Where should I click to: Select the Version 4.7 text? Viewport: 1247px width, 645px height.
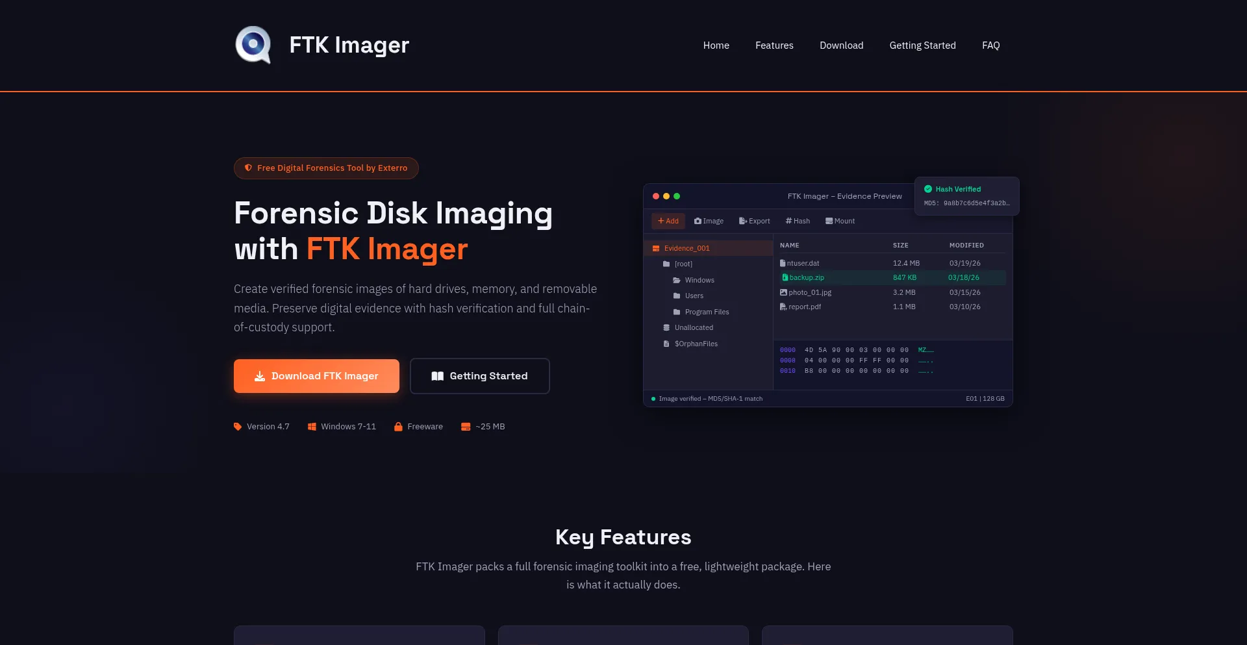click(268, 427)
